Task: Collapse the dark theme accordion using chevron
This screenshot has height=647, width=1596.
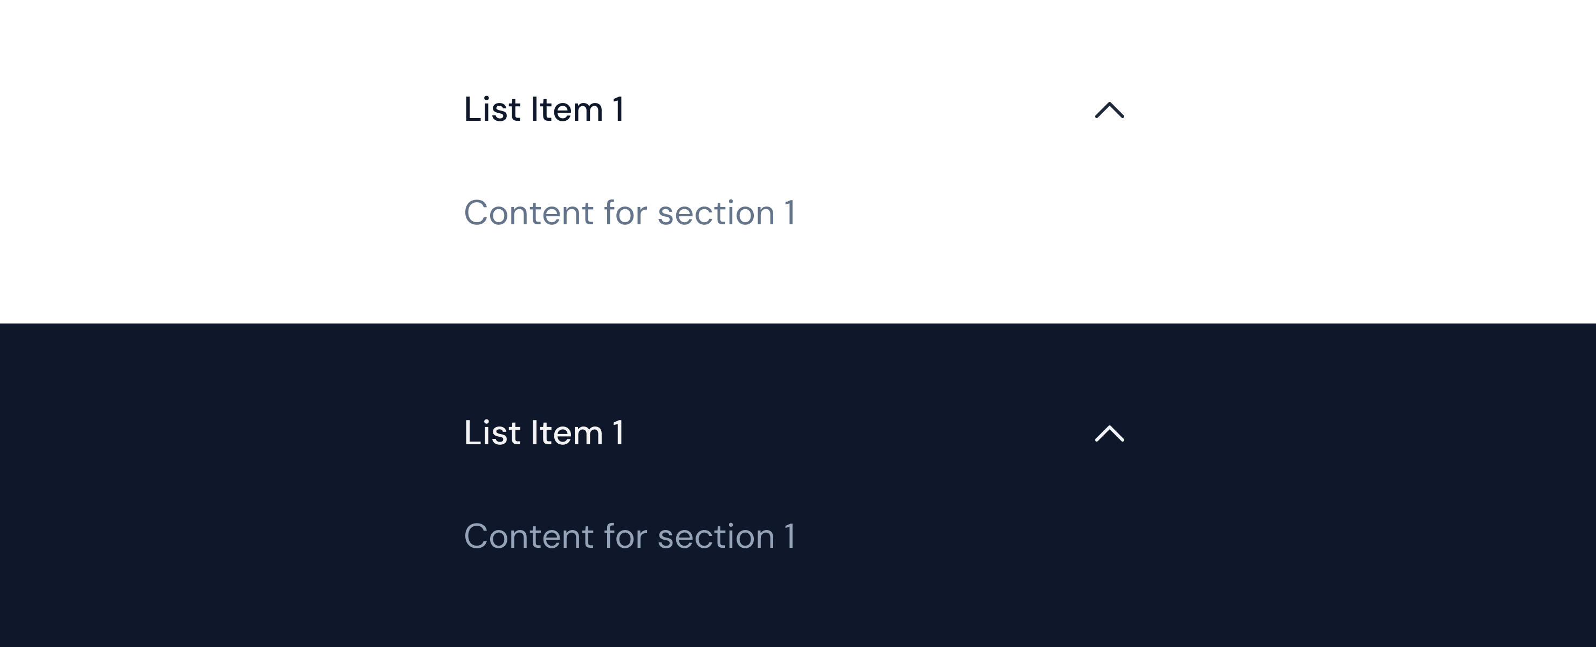Action: (1109, 433)
